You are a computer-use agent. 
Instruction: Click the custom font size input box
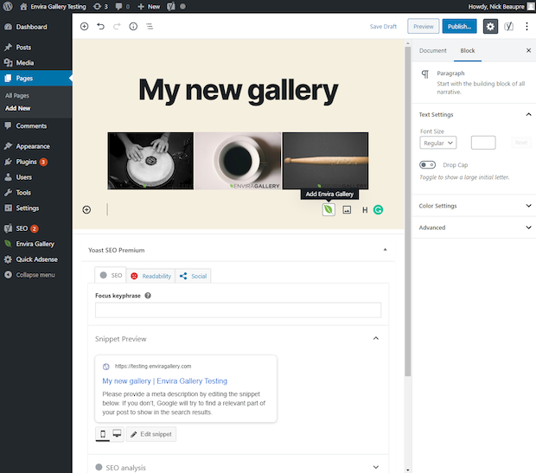483,143
